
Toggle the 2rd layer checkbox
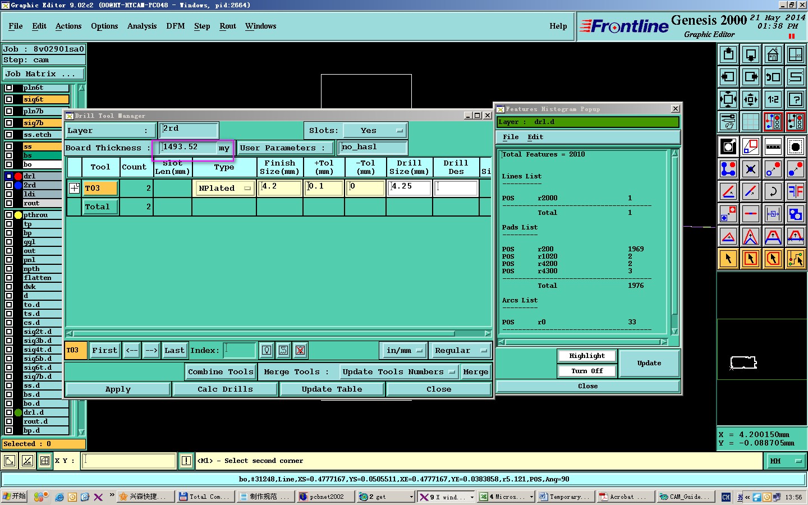click(9, 185)
